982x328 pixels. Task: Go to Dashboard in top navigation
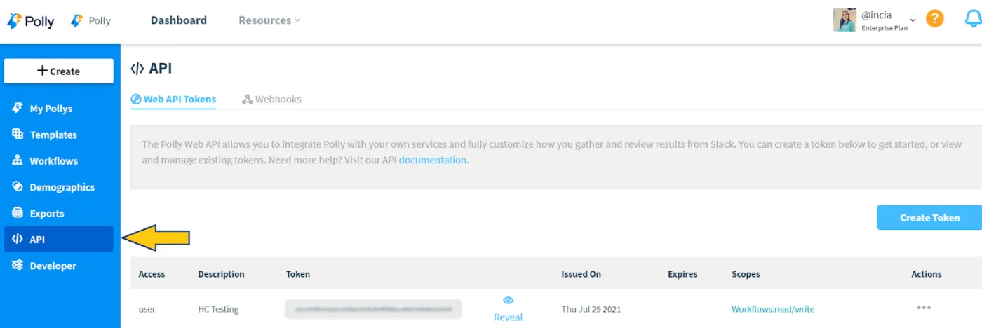coord(179,20)
